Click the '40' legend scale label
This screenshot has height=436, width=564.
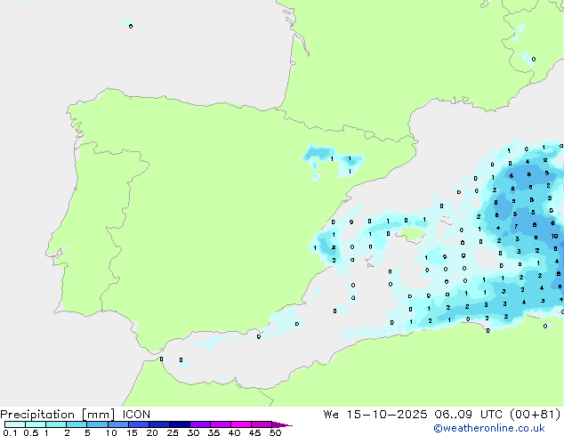coord(234,432)
